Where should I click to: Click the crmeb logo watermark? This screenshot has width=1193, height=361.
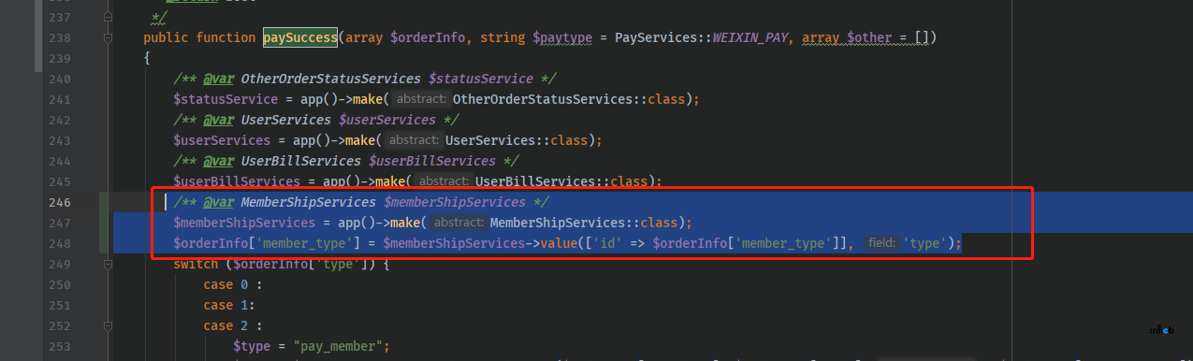click(1161, 330)
